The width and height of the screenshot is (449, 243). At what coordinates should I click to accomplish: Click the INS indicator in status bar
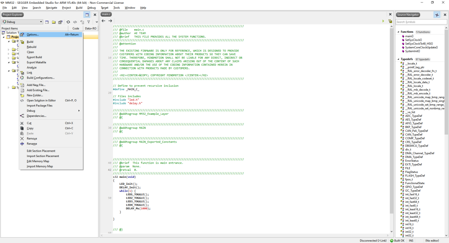[x=411, y=241]
